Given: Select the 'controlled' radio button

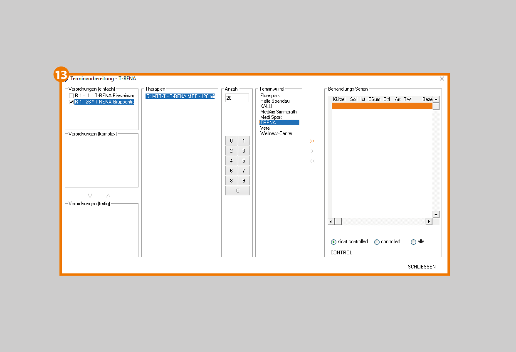Looking at the screenshot, I should point(377,242).
